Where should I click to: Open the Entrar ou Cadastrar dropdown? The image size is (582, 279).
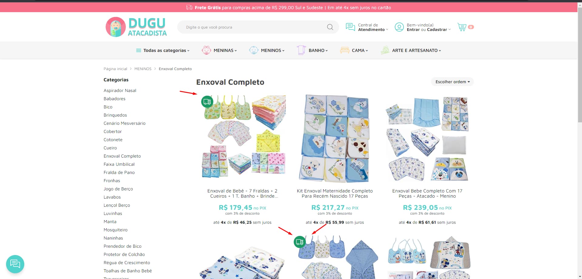coord(428,29)
